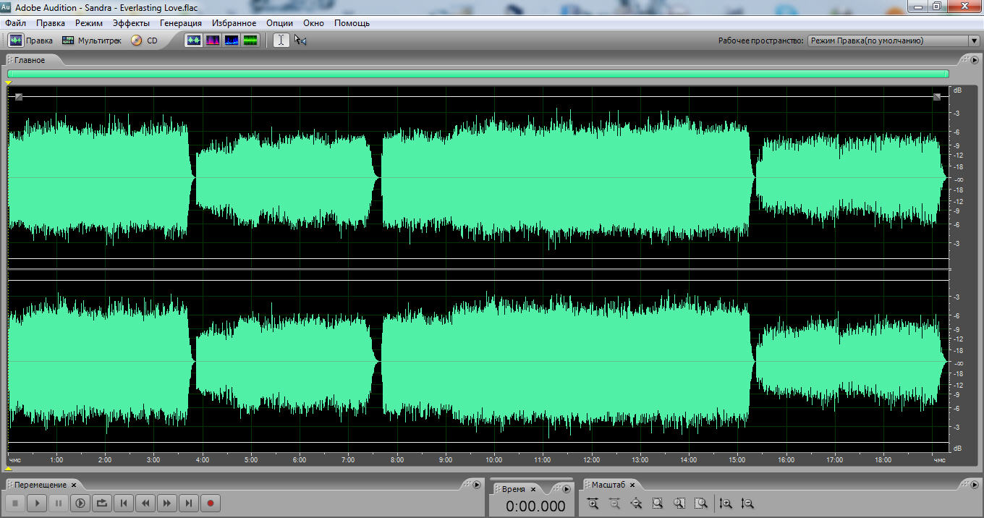Open the Файл menu

pos(15,23)
